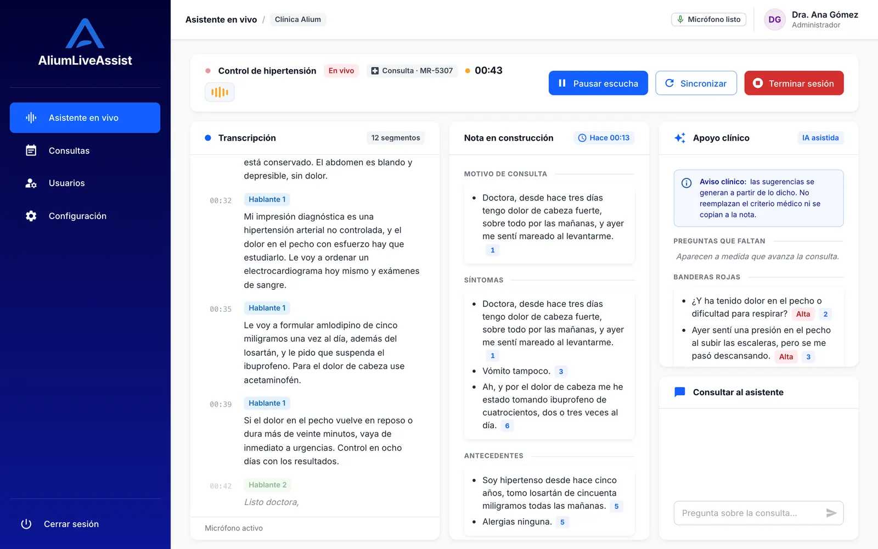Click Hablante 1 tag at 00:32
The height and width of the screenshot is (549, 878).
pyautogui.click(x=267, y=199)
